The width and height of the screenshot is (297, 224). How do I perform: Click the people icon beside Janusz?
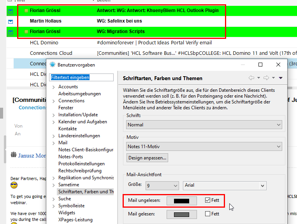pos(14,155)
